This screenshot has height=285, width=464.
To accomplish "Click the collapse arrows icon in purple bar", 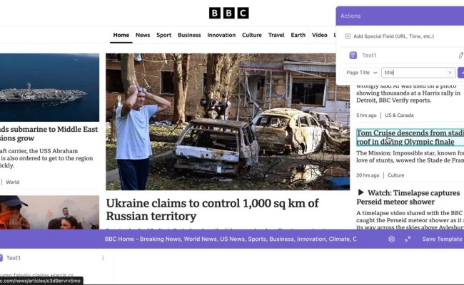I will pyautogui.click(x=408, y=239).
